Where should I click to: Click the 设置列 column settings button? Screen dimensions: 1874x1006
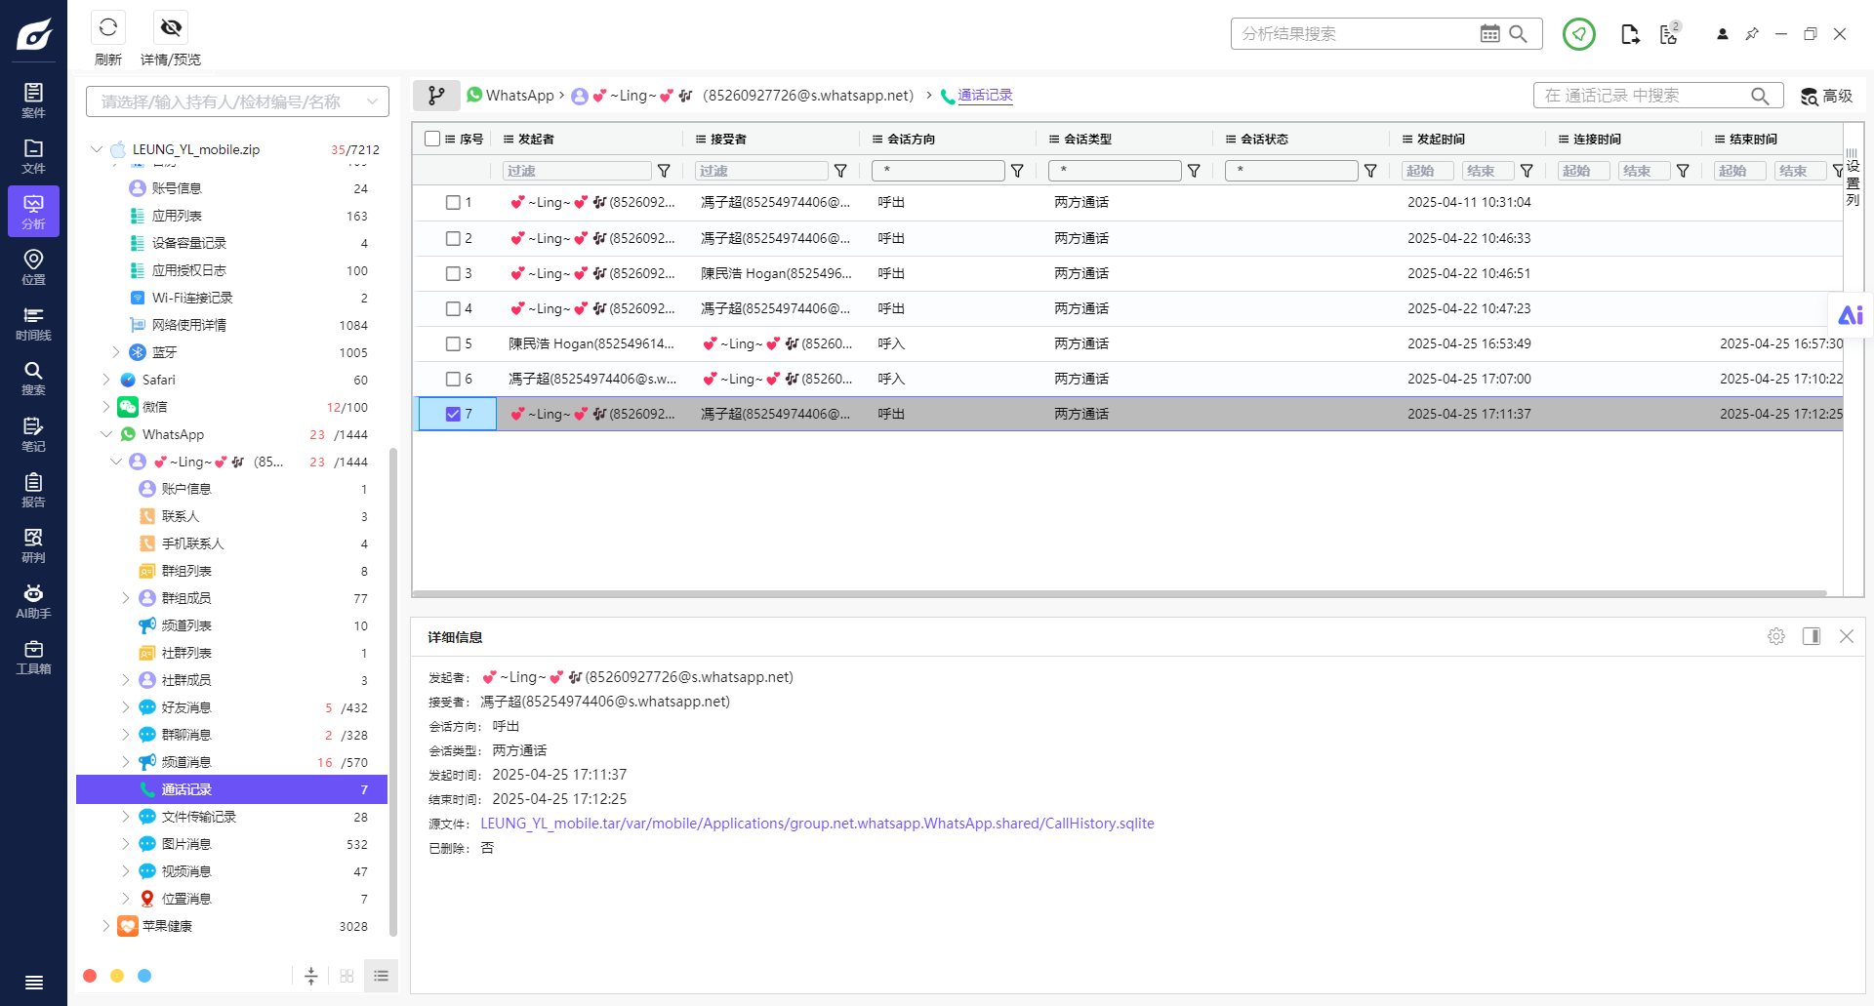(1853, 178)
